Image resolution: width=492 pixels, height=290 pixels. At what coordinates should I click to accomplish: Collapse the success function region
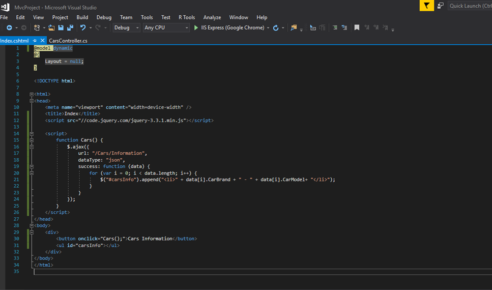(32, 166)
